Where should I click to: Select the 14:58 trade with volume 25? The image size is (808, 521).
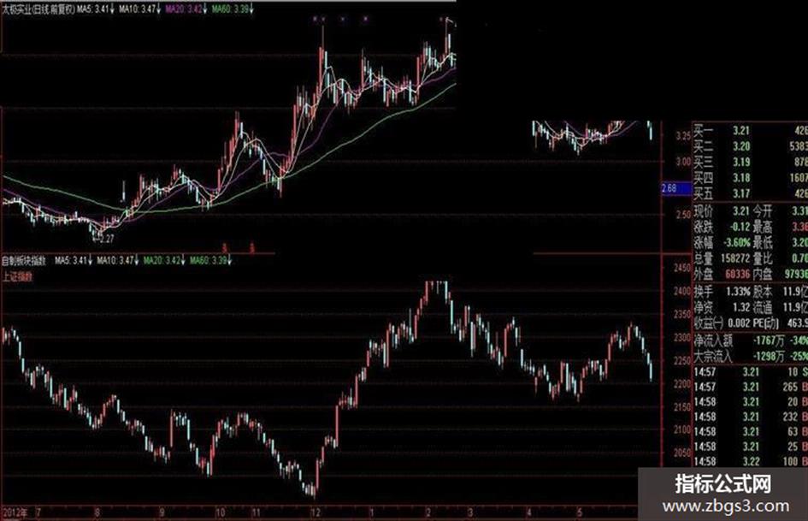tap(751, 447)
